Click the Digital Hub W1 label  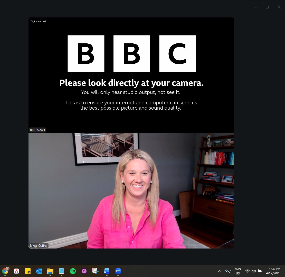click(38, 21)
